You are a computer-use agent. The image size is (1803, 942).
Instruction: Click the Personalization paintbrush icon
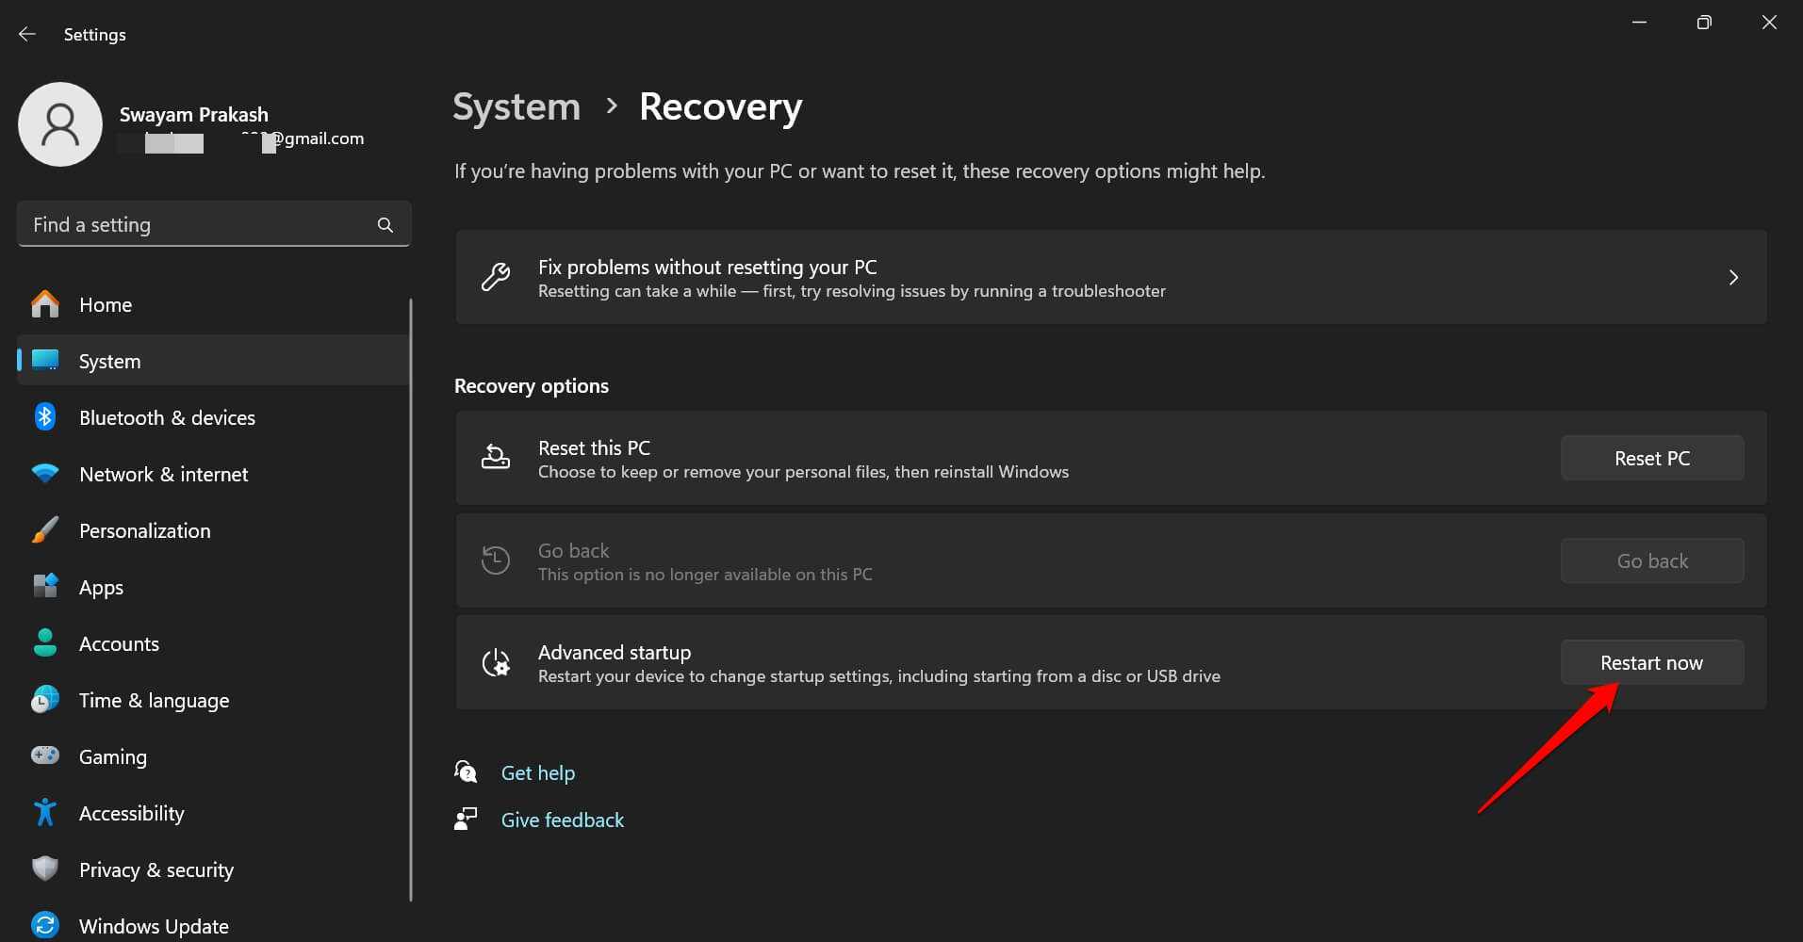45,530
